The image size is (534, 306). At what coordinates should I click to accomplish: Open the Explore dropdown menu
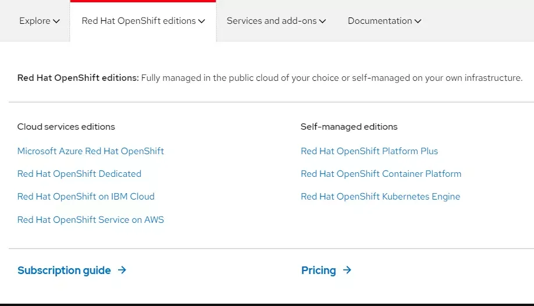pos(40,21)
